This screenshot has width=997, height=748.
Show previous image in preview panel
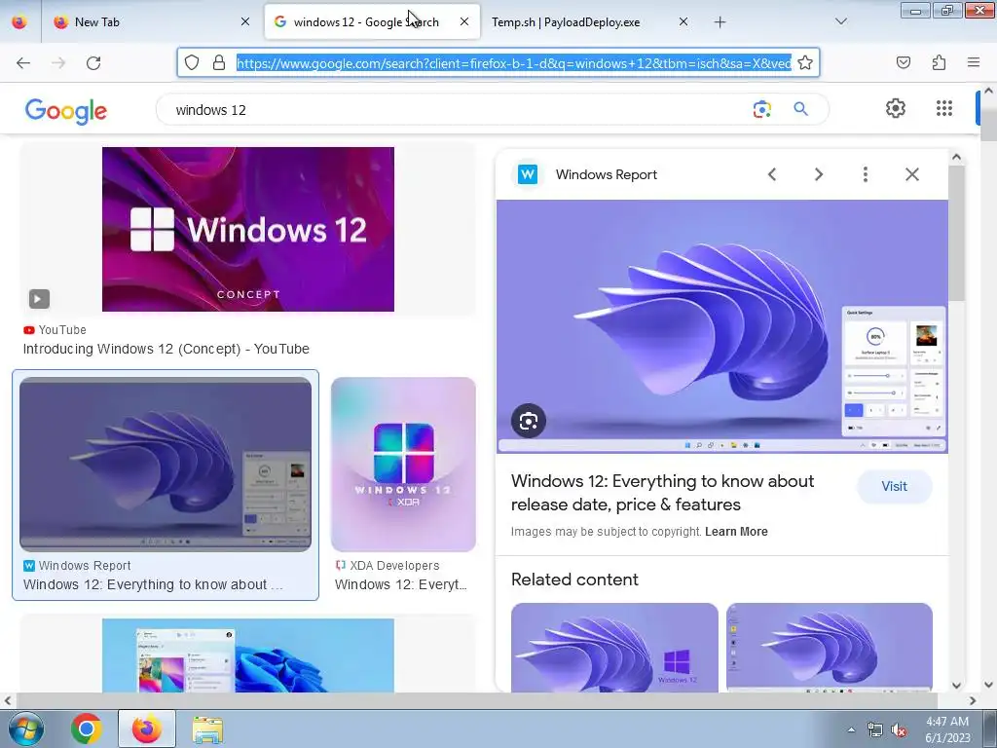(772, 174)
